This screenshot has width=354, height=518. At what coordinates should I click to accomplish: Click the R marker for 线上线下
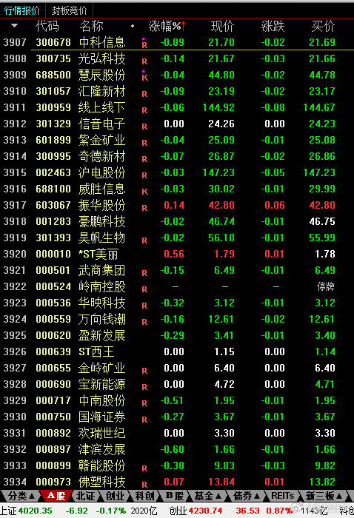coord(144,110)
